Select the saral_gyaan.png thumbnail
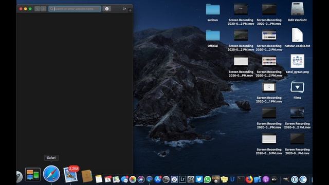The image size is (329, 185). point(297,61)
